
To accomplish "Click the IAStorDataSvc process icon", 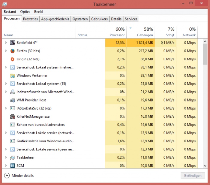I will pos(13,108).
